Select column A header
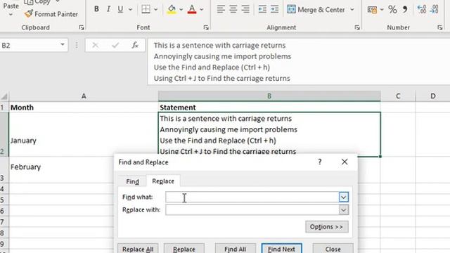Screen dimensions: 450x253 click(x=84, y=96)
